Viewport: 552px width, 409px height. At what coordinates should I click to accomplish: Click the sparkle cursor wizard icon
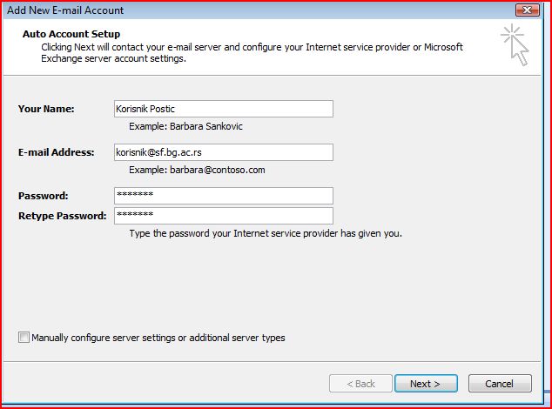(x=515, y=44)
